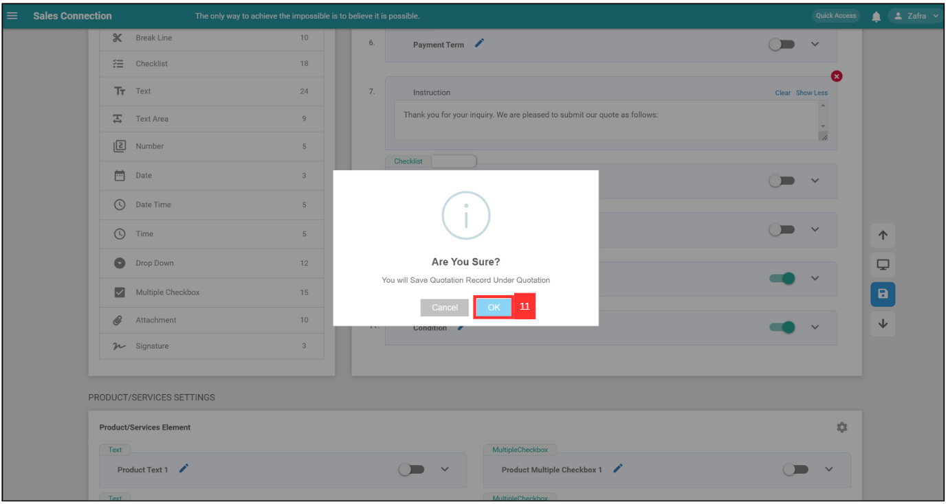Screen dimensions: 948x504
Task: Select the Checklist list row label
Action: click(x=152, y=64)
